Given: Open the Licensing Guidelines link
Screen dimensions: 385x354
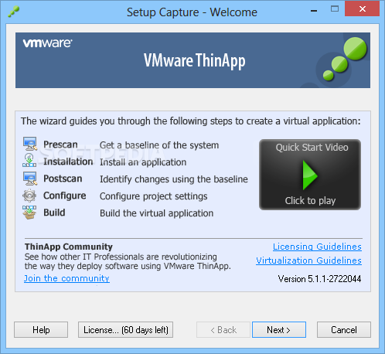Looking at the screenshot, I should click(x=317, y=247).
